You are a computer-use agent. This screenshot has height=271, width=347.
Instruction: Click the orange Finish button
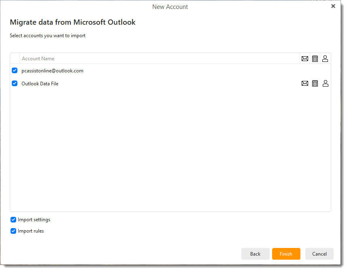(286, 254)
